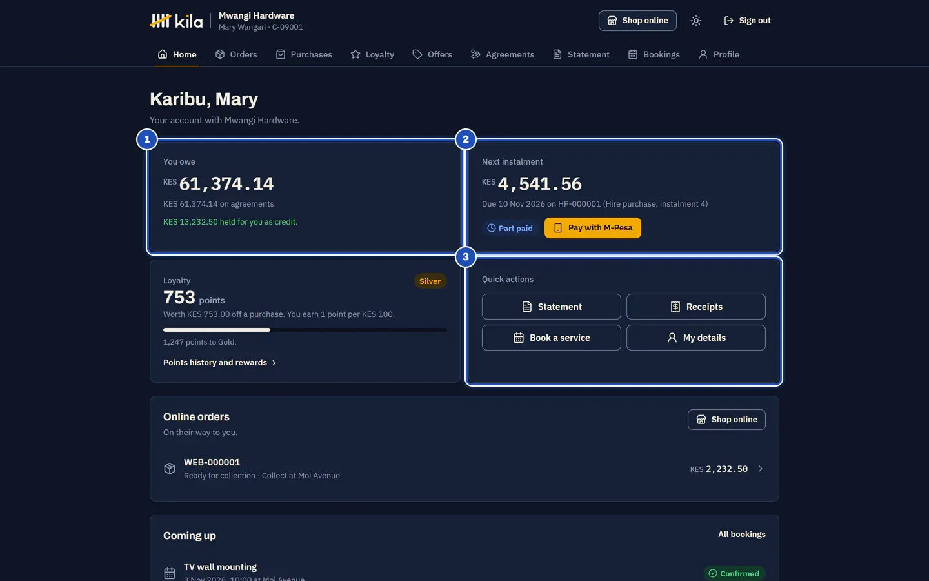Click Shop online in Online orders card
Image resolution: width=929 pixels, height=581 pixels.
tap(726, 420)
